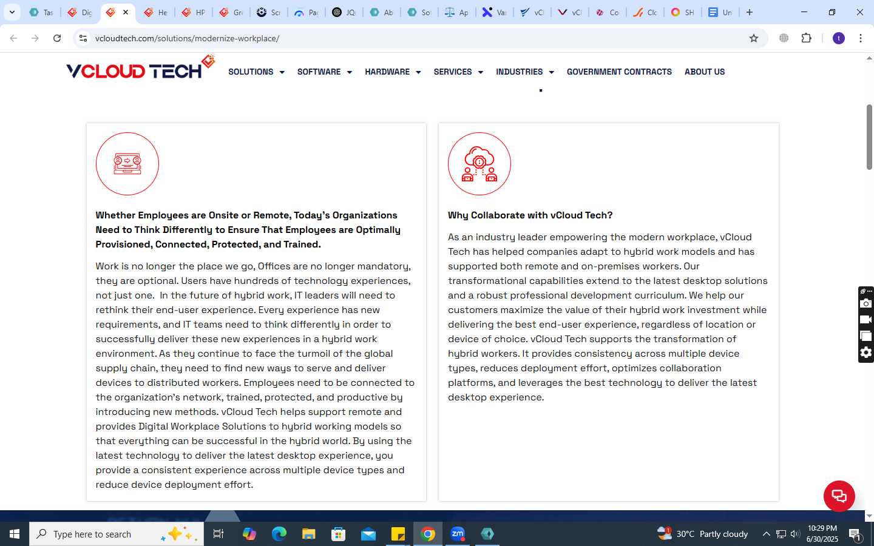Expand the HARDWARE dropdown menu
Screen dimensions: 874x546
pyautogui.click(x=393, y=72)
